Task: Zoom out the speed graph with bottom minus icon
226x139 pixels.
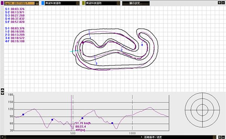Action: [223, 137]
